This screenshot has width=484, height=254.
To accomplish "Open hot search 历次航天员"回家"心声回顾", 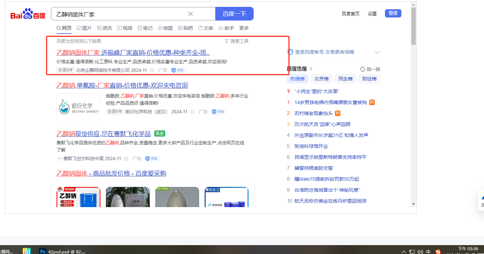I will (322, 124).
